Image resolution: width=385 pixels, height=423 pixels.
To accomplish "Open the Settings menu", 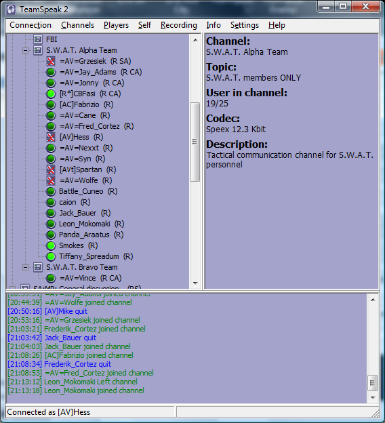I will (245, 25).
